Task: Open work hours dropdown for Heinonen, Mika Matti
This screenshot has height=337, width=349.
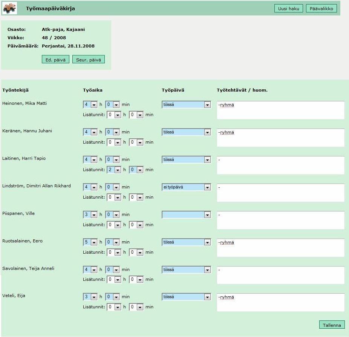Action: tap(90, 104)
